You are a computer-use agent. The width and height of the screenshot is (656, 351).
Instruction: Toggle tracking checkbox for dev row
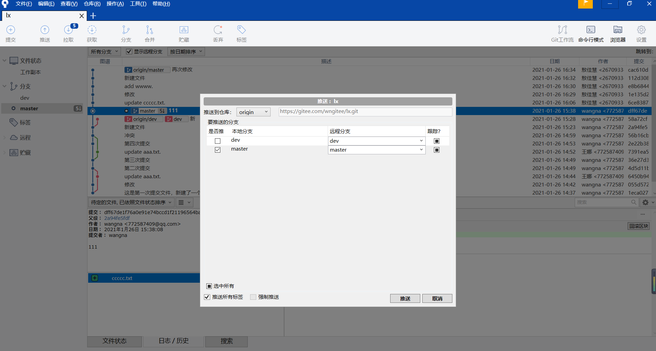[437, 141]
